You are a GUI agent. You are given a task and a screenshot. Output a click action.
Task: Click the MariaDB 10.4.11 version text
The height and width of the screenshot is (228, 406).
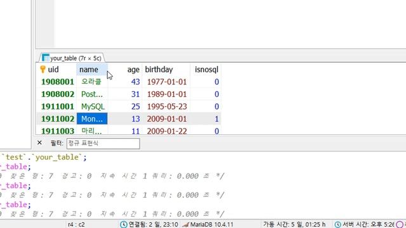(x=212, y=224)
